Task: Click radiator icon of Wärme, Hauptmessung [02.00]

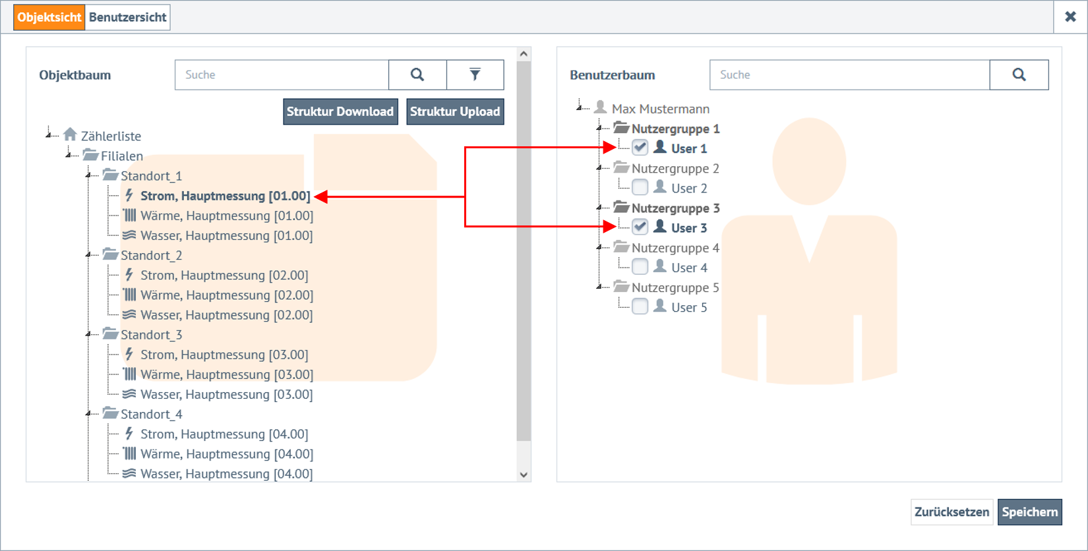Action: point(129,295)
